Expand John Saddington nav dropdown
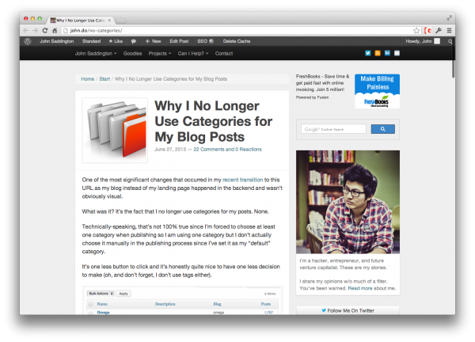The height and width of the screenshot is (342, 475). 96,54
